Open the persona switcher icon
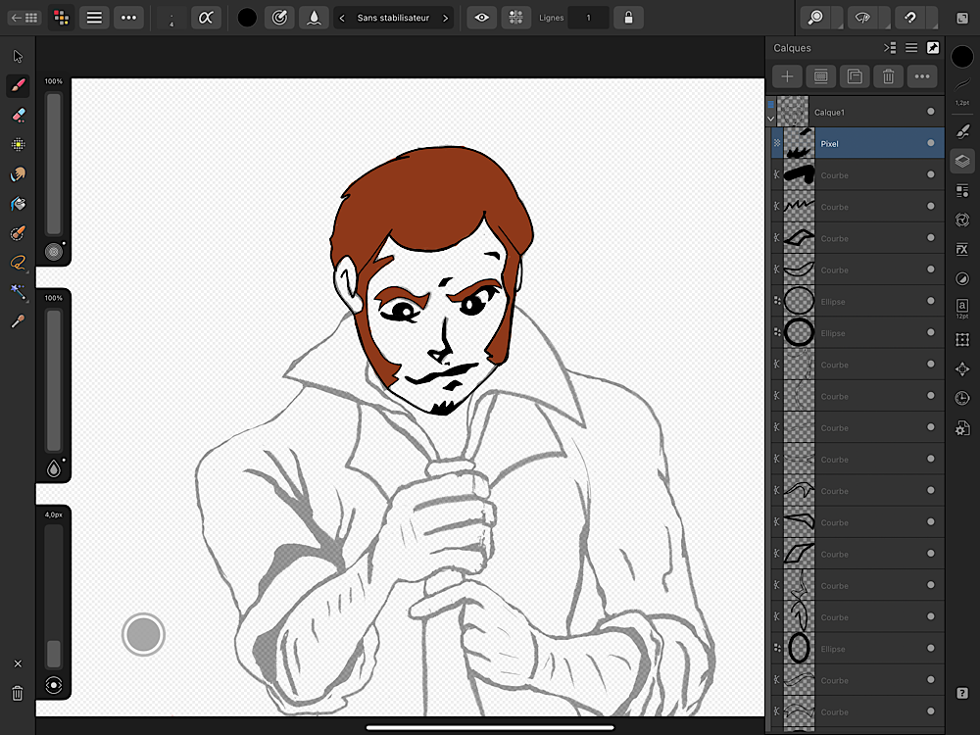Viewport: 980px width, 735px height. 61,18
